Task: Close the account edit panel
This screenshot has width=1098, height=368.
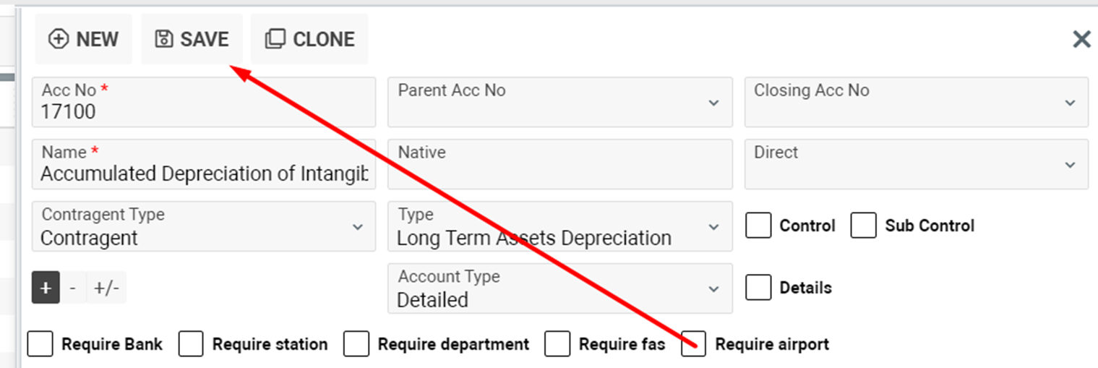Action: click(1081, 39)
